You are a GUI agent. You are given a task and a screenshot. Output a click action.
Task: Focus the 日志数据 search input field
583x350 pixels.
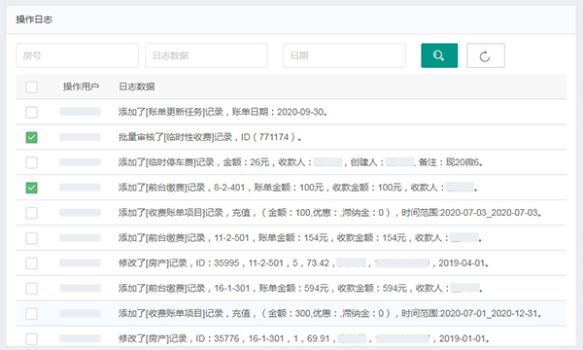[206, 55]
